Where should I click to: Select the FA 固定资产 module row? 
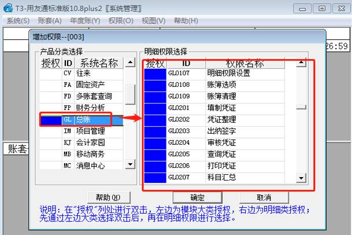[x=92, y=85]
